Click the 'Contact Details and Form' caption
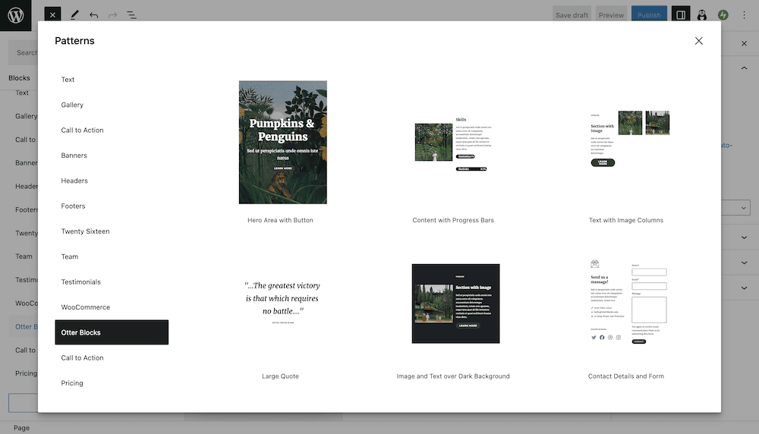Screen dimensions: 759x434 coord(626,376)
